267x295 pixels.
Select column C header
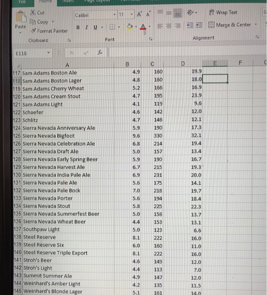click(152, 64)
